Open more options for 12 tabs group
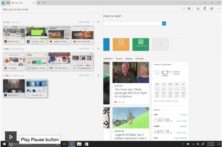Viewport: 222px width, 147px height. 93,22
